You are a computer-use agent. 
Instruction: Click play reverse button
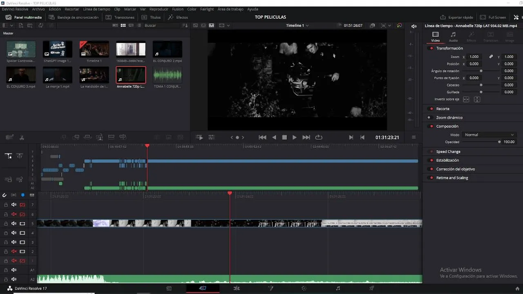click(274, 138)
